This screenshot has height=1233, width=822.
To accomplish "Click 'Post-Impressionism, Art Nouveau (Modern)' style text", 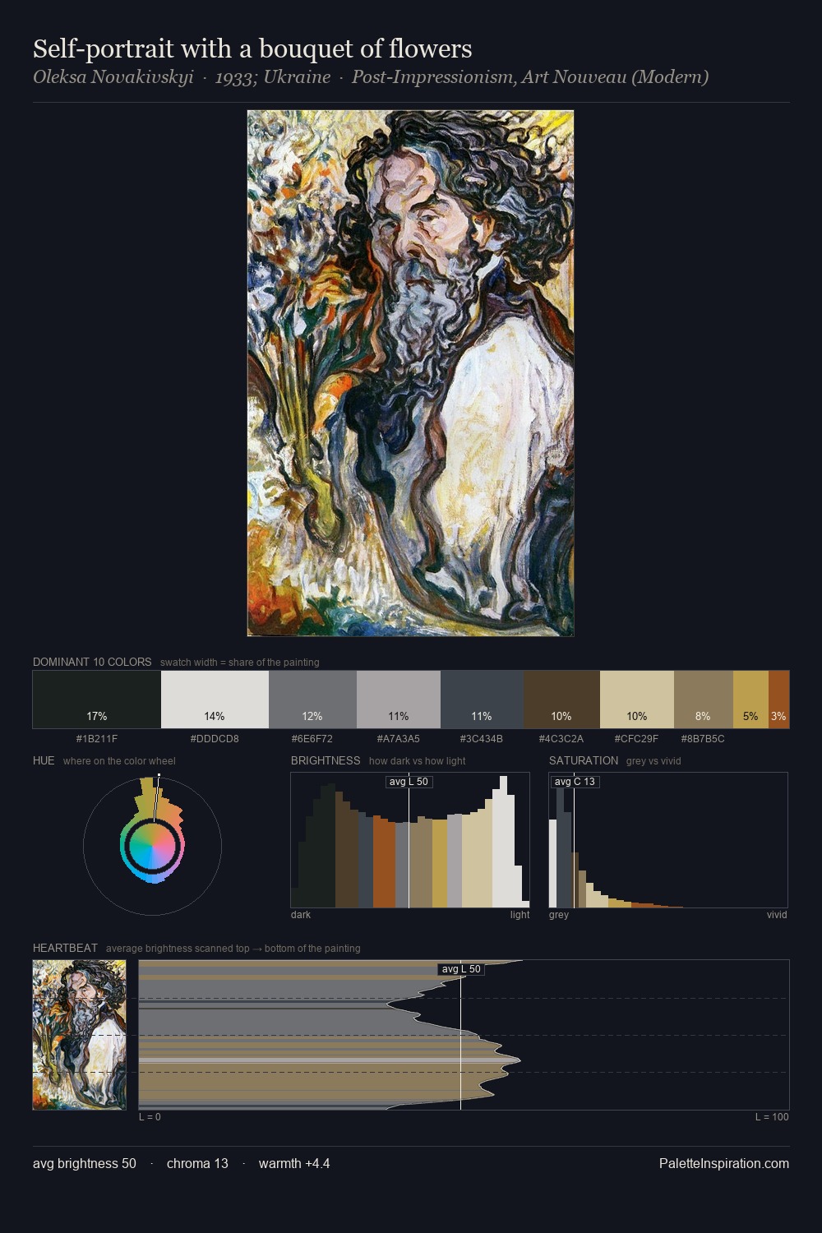I will (x=530, y=77).
